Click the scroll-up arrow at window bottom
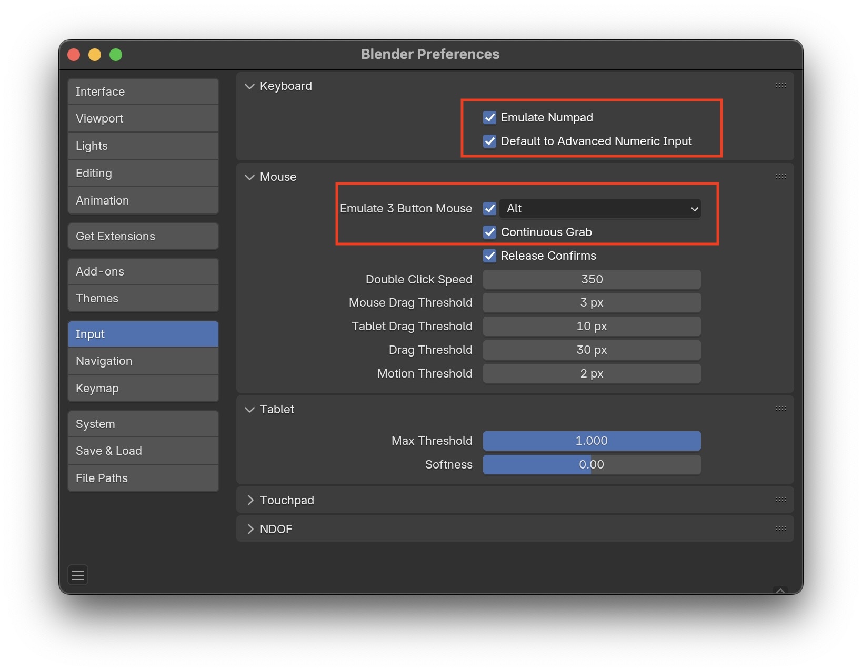This screenshot has height=672, width=862. click(x=780, y=590)
